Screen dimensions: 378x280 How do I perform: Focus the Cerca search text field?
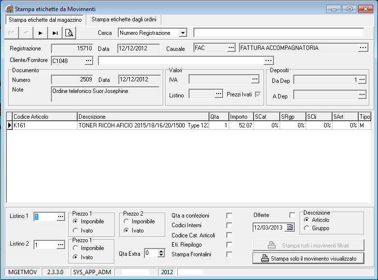point(279,32)
